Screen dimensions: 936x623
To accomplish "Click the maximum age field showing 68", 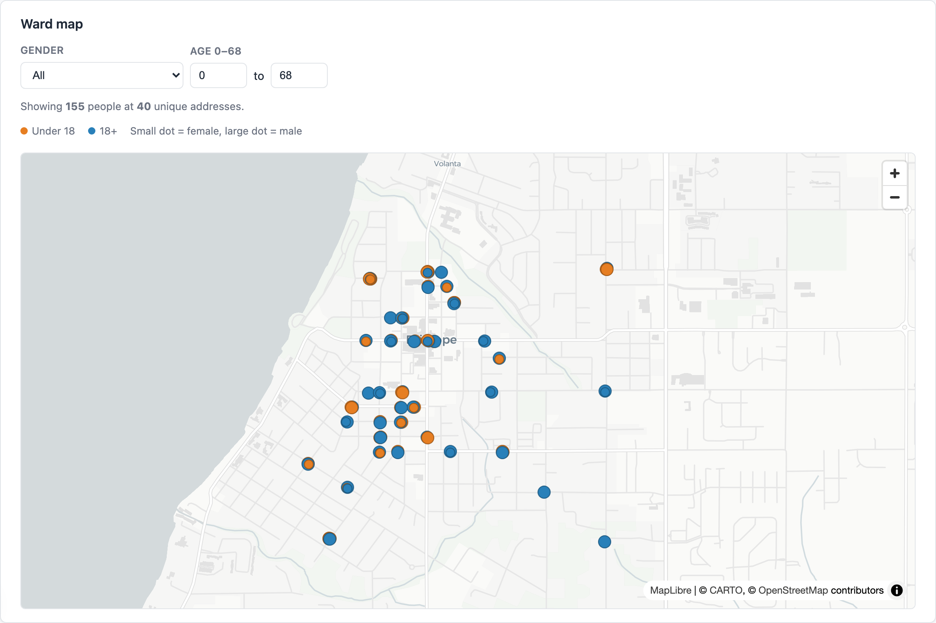I will coord(299,75).
